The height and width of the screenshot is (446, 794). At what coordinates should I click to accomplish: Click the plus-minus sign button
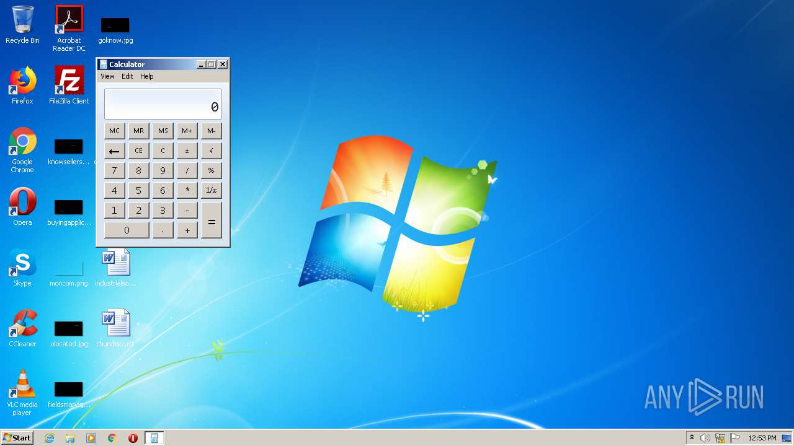coord(187,151)
